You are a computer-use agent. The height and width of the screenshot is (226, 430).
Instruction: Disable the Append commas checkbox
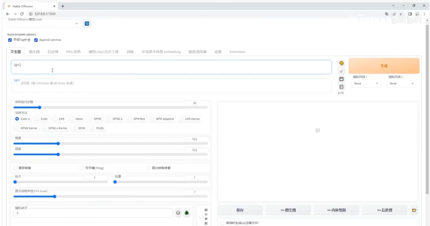point(36,40)
